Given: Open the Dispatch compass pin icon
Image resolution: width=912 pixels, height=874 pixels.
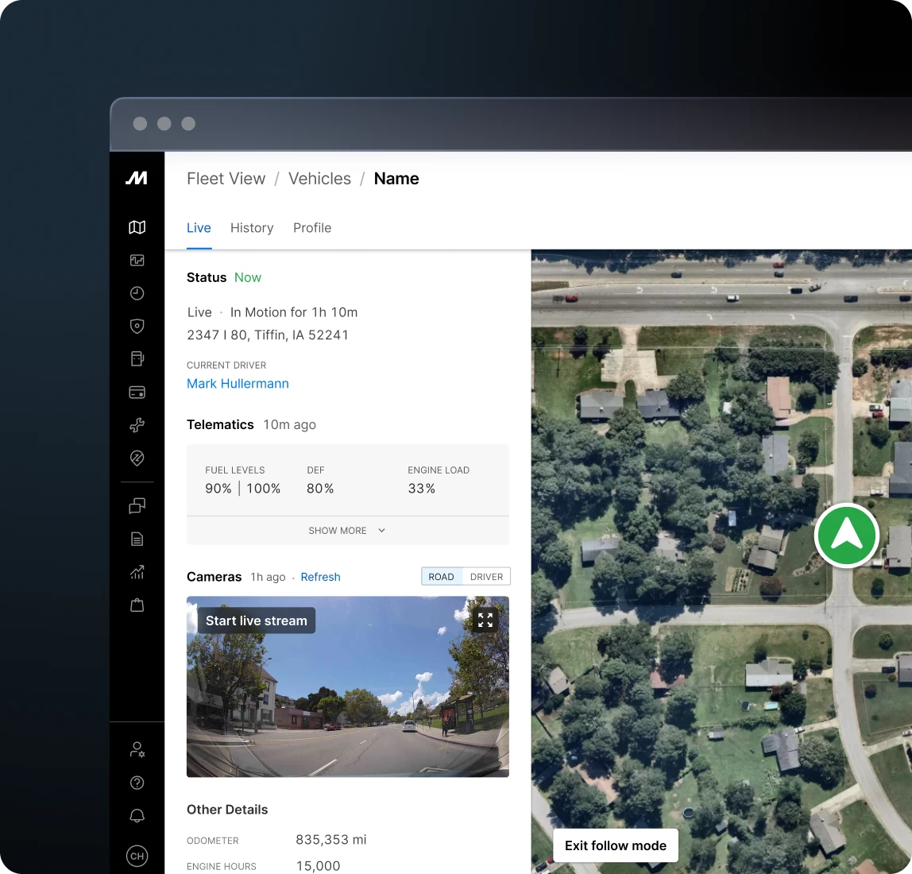Looking at the screenshot, I should pyautogui.click(x=137, y=458).
